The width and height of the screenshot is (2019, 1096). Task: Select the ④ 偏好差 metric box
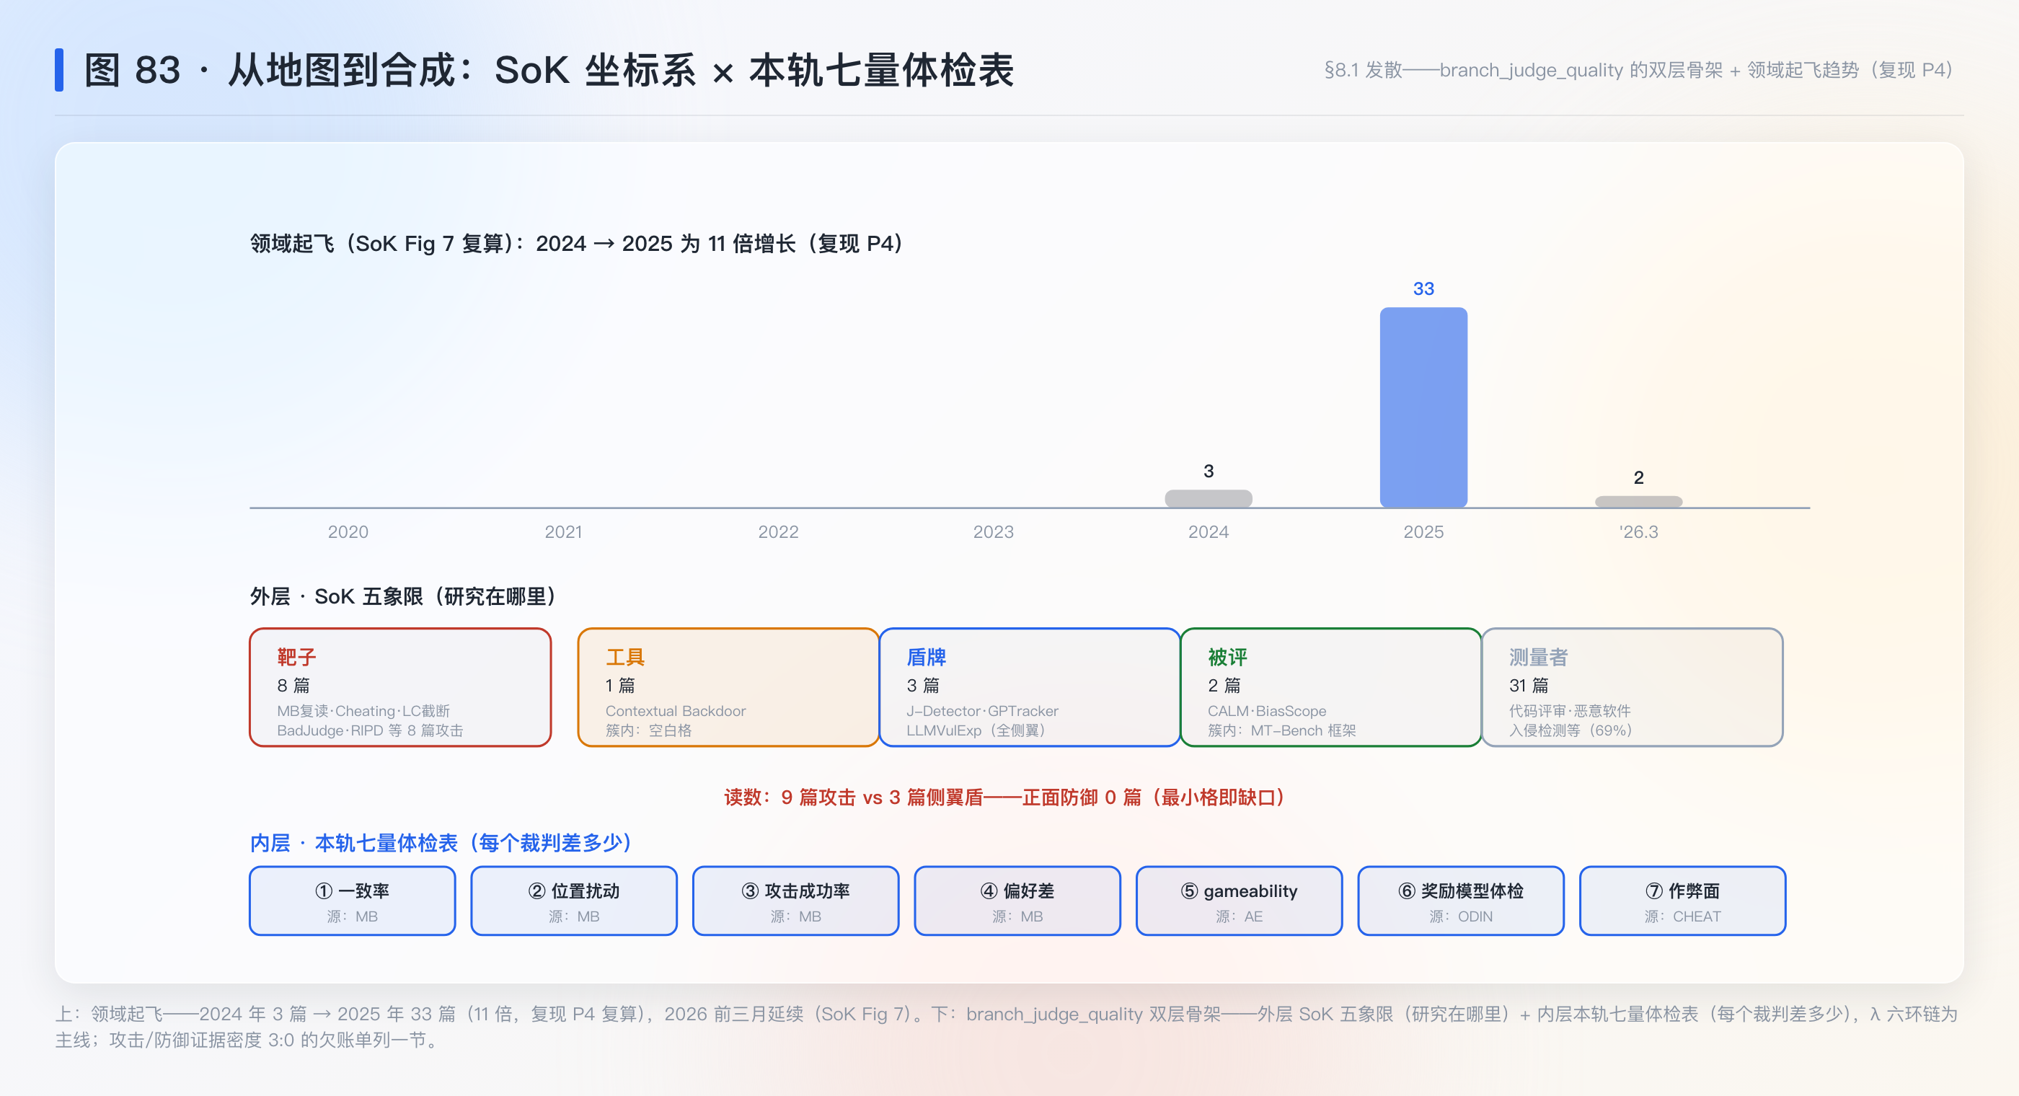[1017, 901]
